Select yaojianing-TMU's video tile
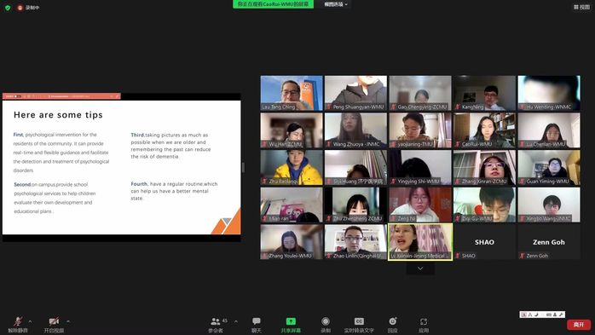The image size is (595, 335). tap(420, 130)
